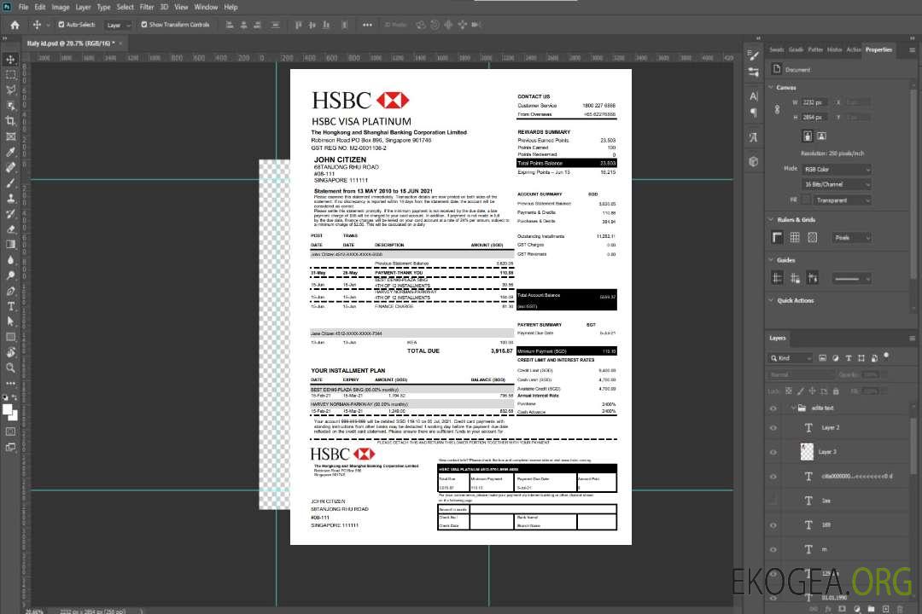The height and width of the screenshot is (614, 922).
Task: Set canvas to landscape orientation
Action: [x=822, y=136]
